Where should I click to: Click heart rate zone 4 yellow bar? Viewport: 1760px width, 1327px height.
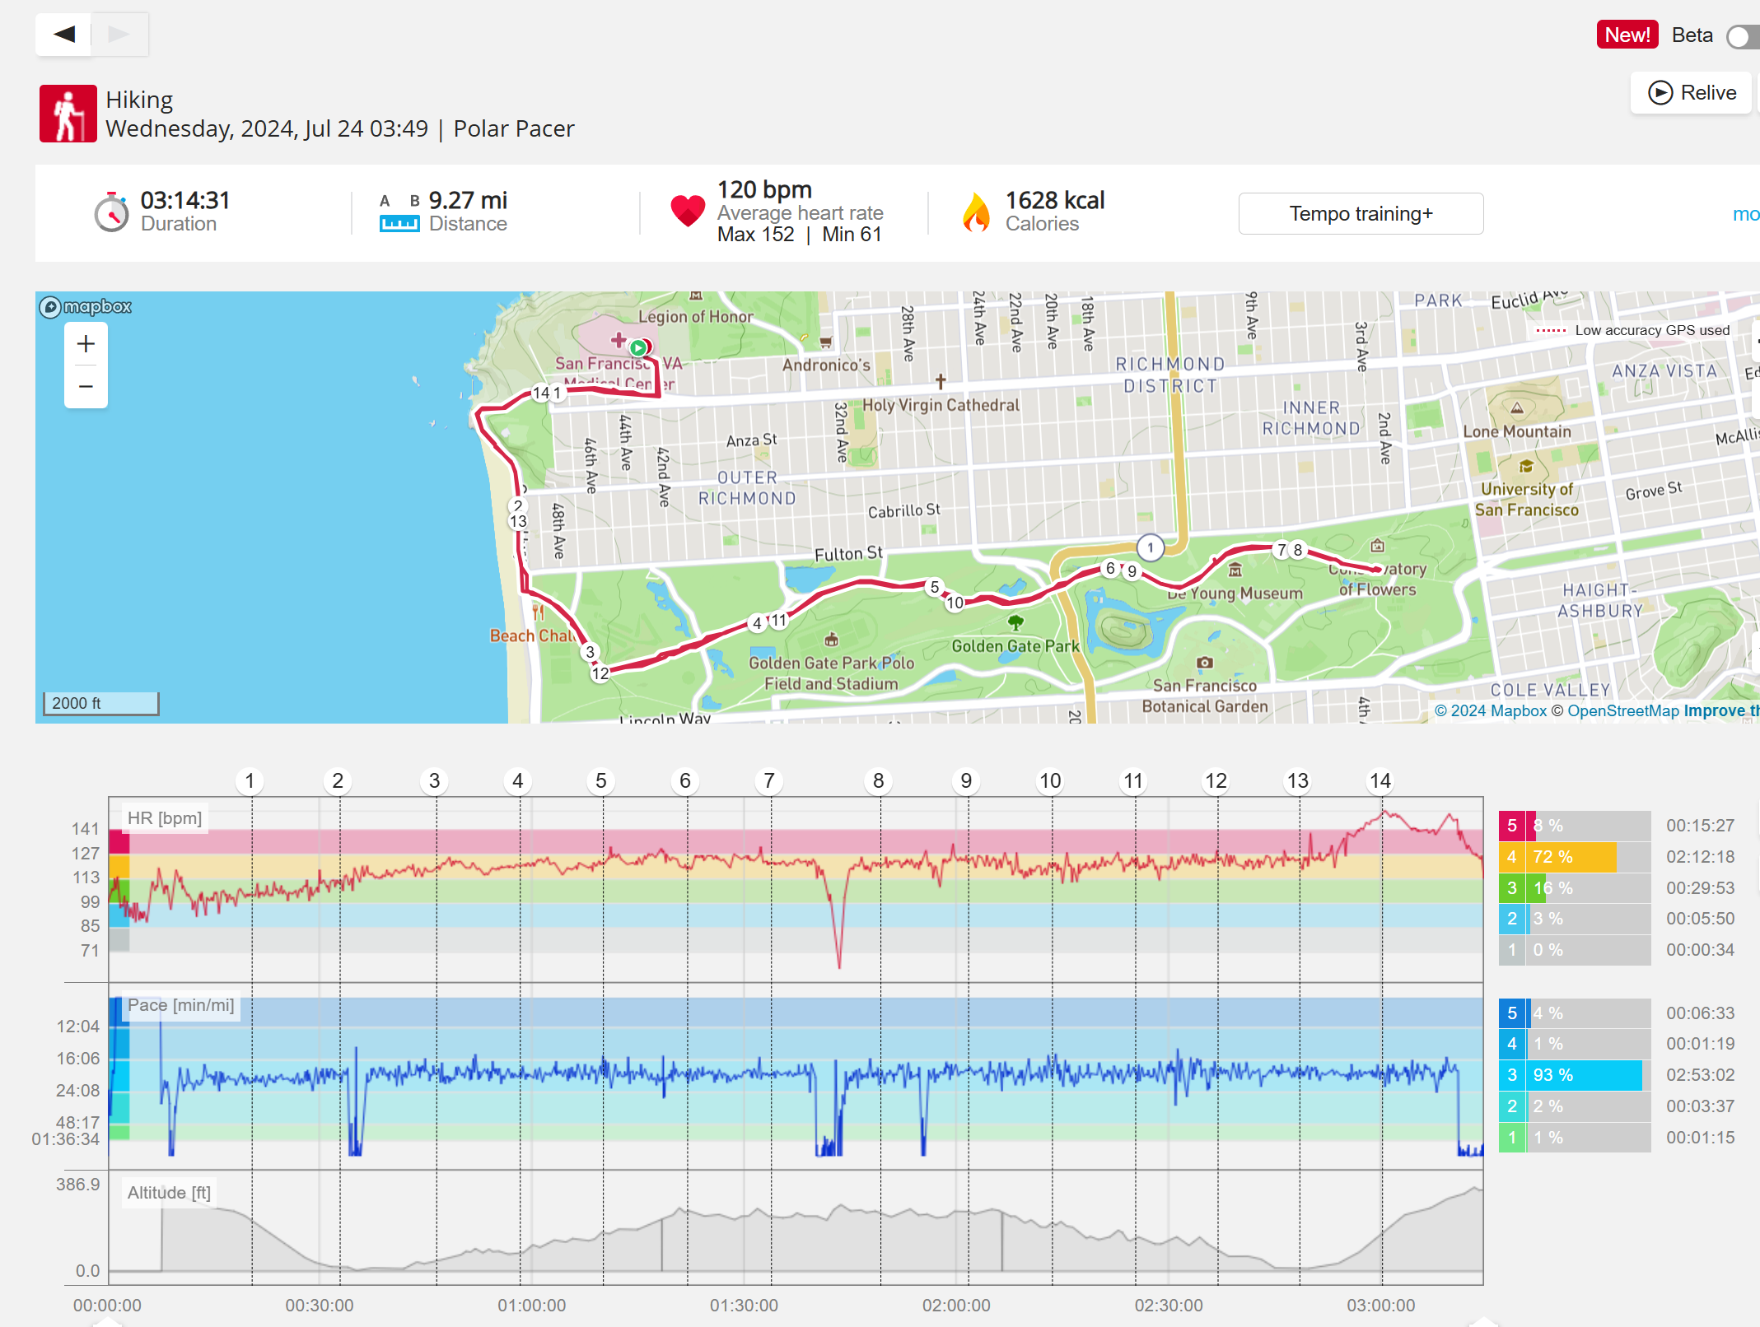coord(1573,857)
